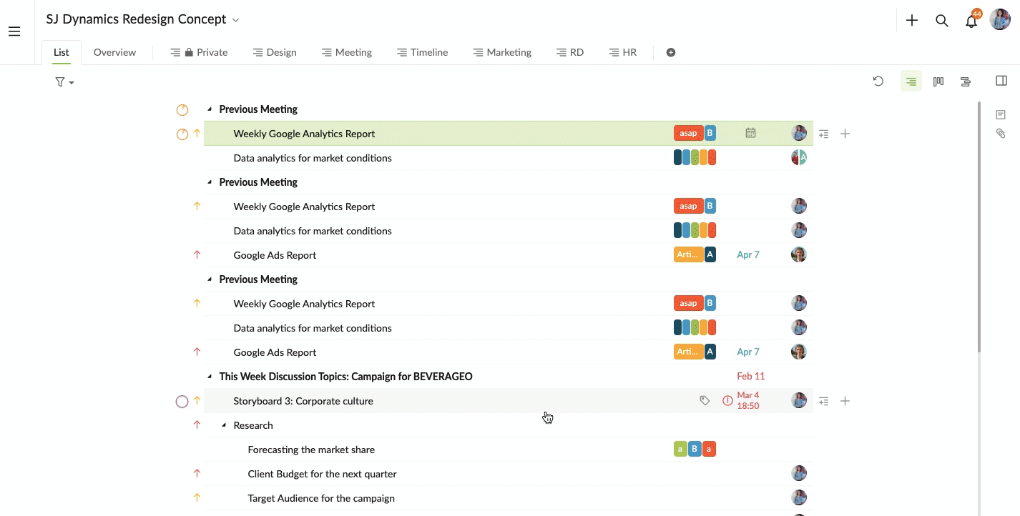Screen dimensions: 1020x516
Task: Click priority arrow on Research row
Action: [197, 425]
